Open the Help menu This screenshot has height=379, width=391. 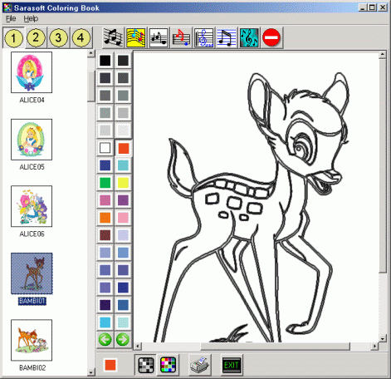click(31, 18)
